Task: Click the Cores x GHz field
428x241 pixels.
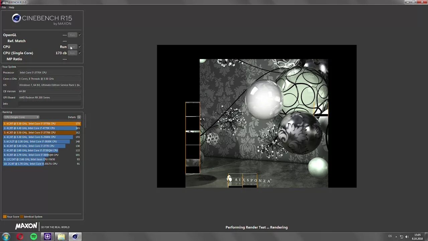Action: (50, 79)
